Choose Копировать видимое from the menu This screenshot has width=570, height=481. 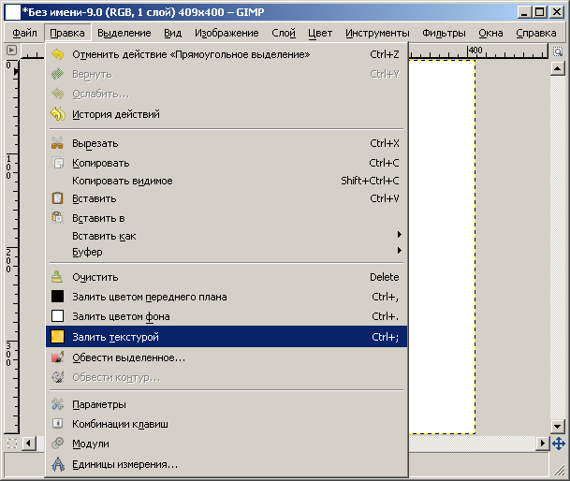tap(227, 181)
